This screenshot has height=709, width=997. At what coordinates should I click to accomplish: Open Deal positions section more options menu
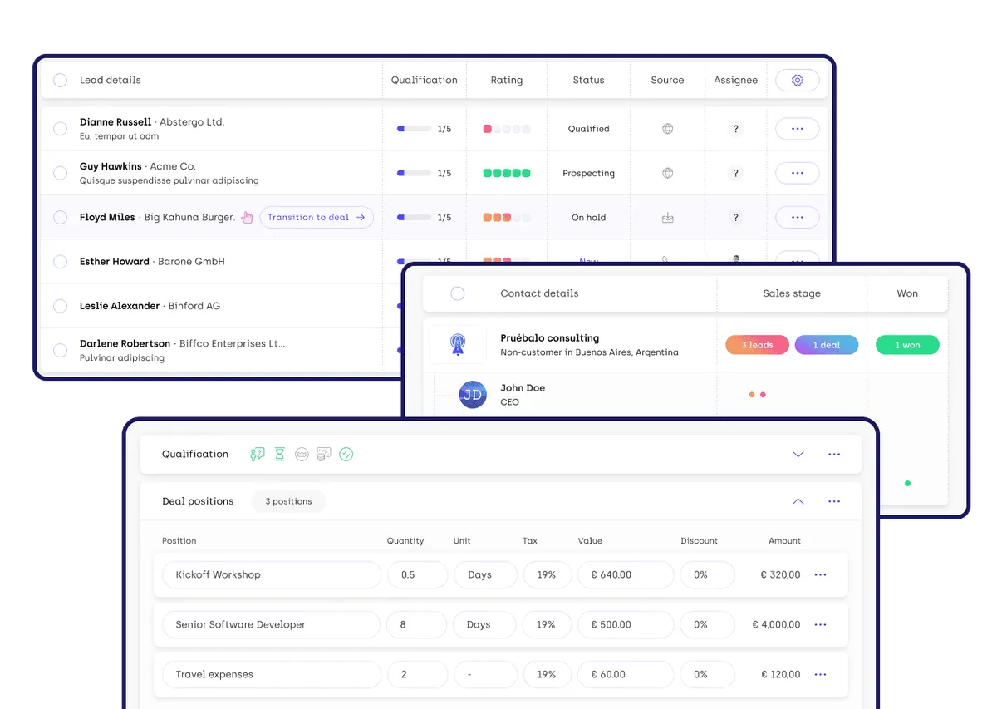[834, 501]
